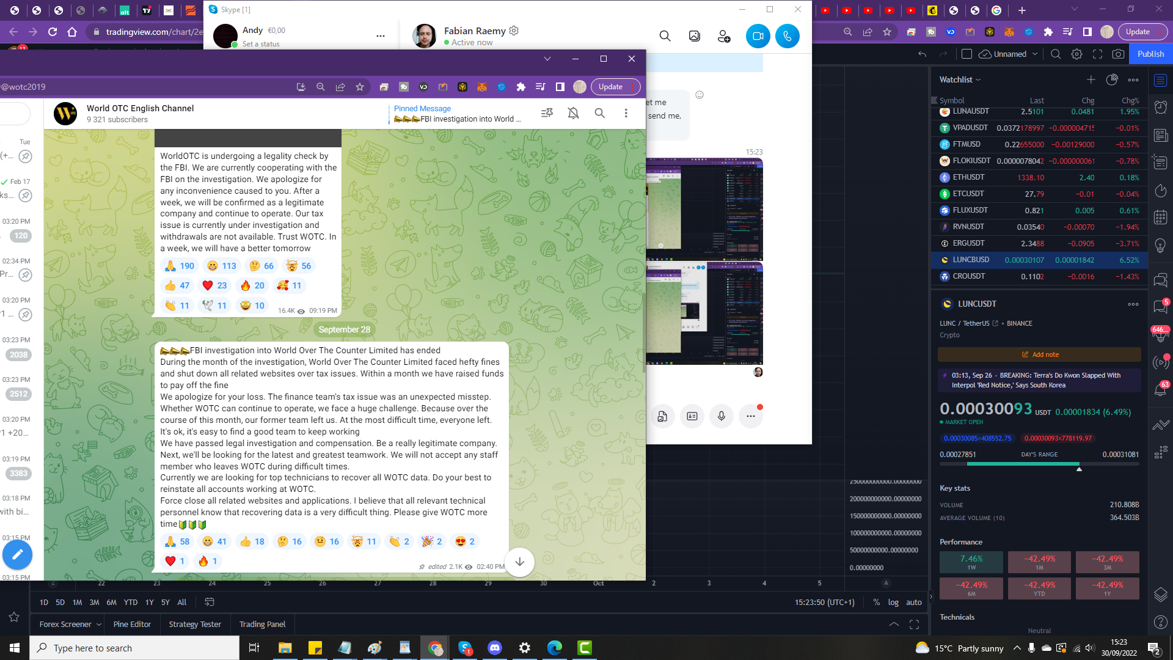1173x660 pixels.
Task: Select ETHUSDT row in watchlist
Action: pyautogui.click(x=1039, y=177)
